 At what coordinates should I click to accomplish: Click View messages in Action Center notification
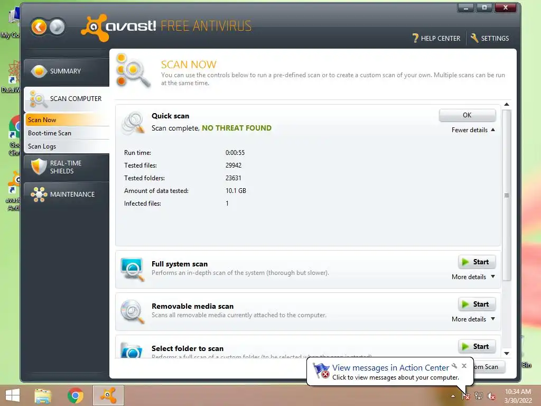(x=390, y=368)
